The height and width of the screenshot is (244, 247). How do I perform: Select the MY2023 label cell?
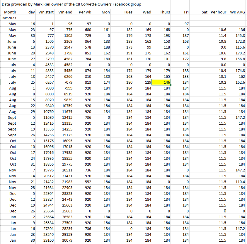tap(9, 18)
